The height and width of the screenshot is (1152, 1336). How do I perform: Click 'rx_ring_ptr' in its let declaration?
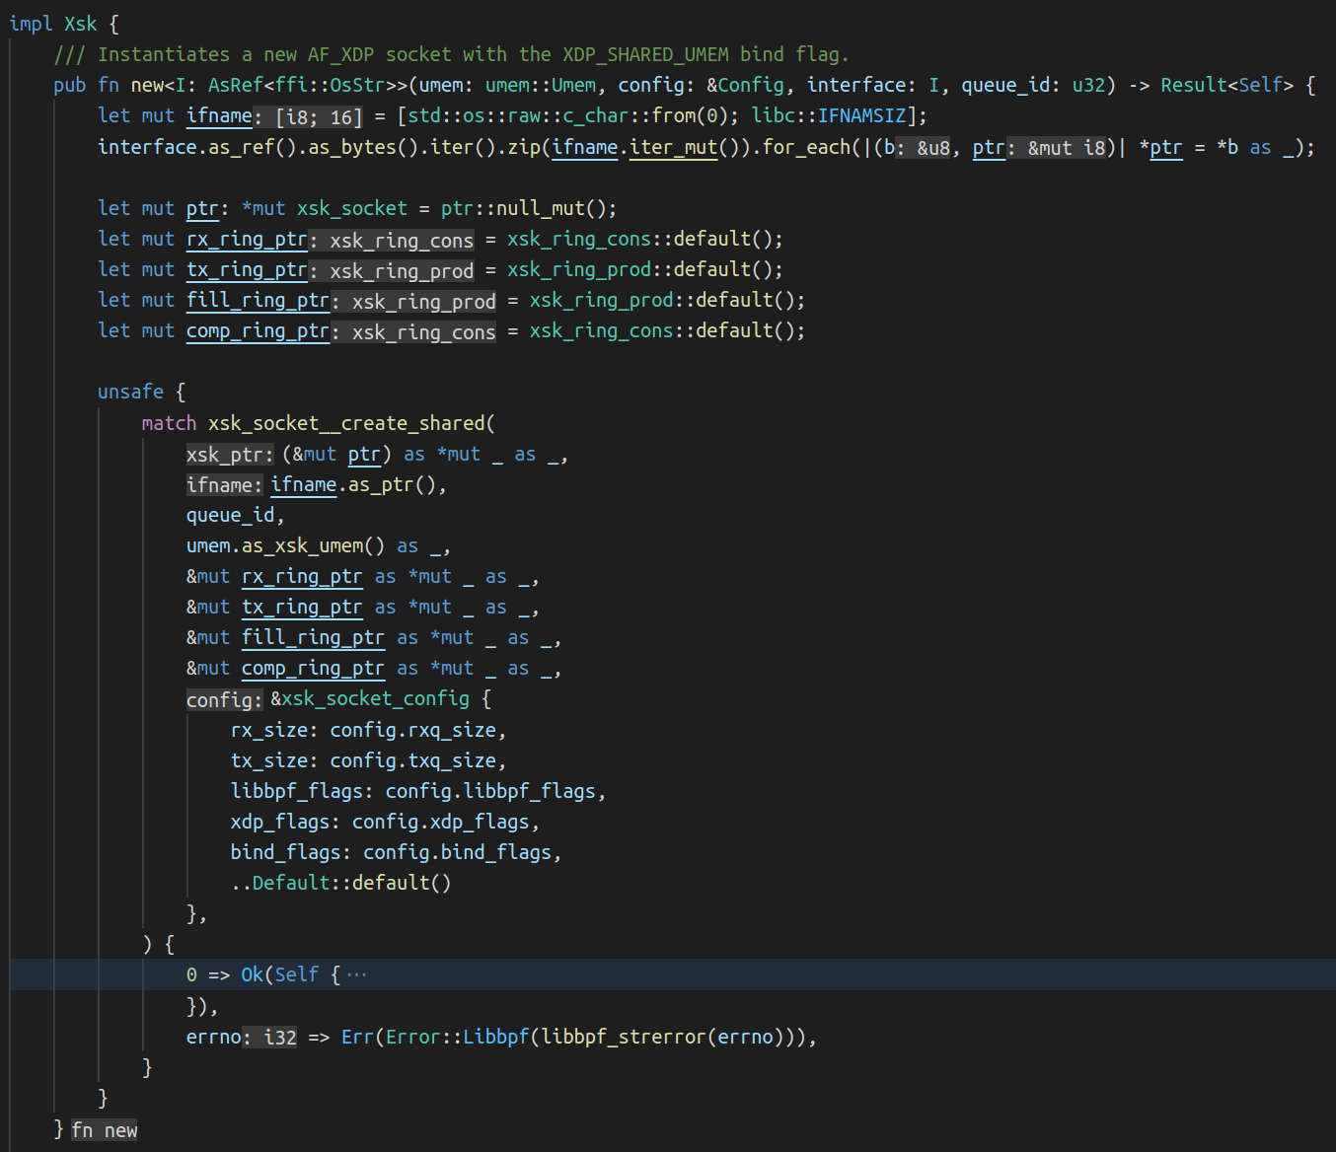pyautogui.click(x=247, y=239)
